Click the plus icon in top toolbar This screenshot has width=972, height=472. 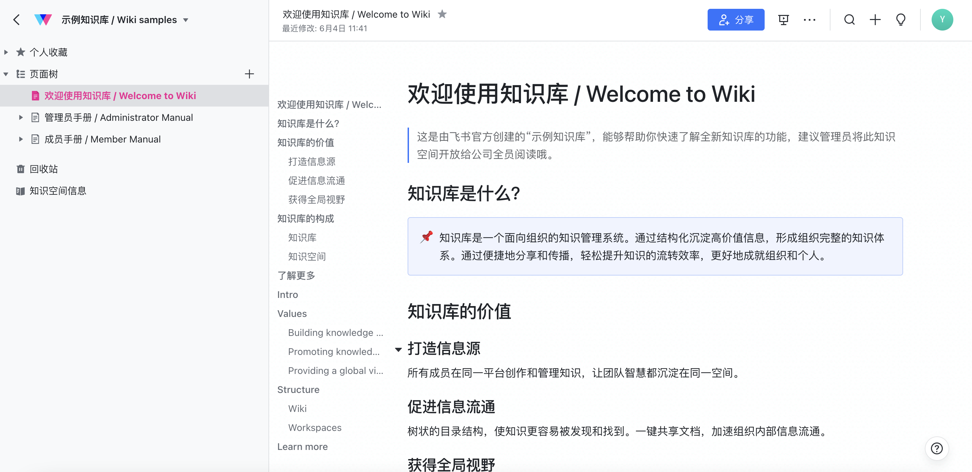(875, 20)
